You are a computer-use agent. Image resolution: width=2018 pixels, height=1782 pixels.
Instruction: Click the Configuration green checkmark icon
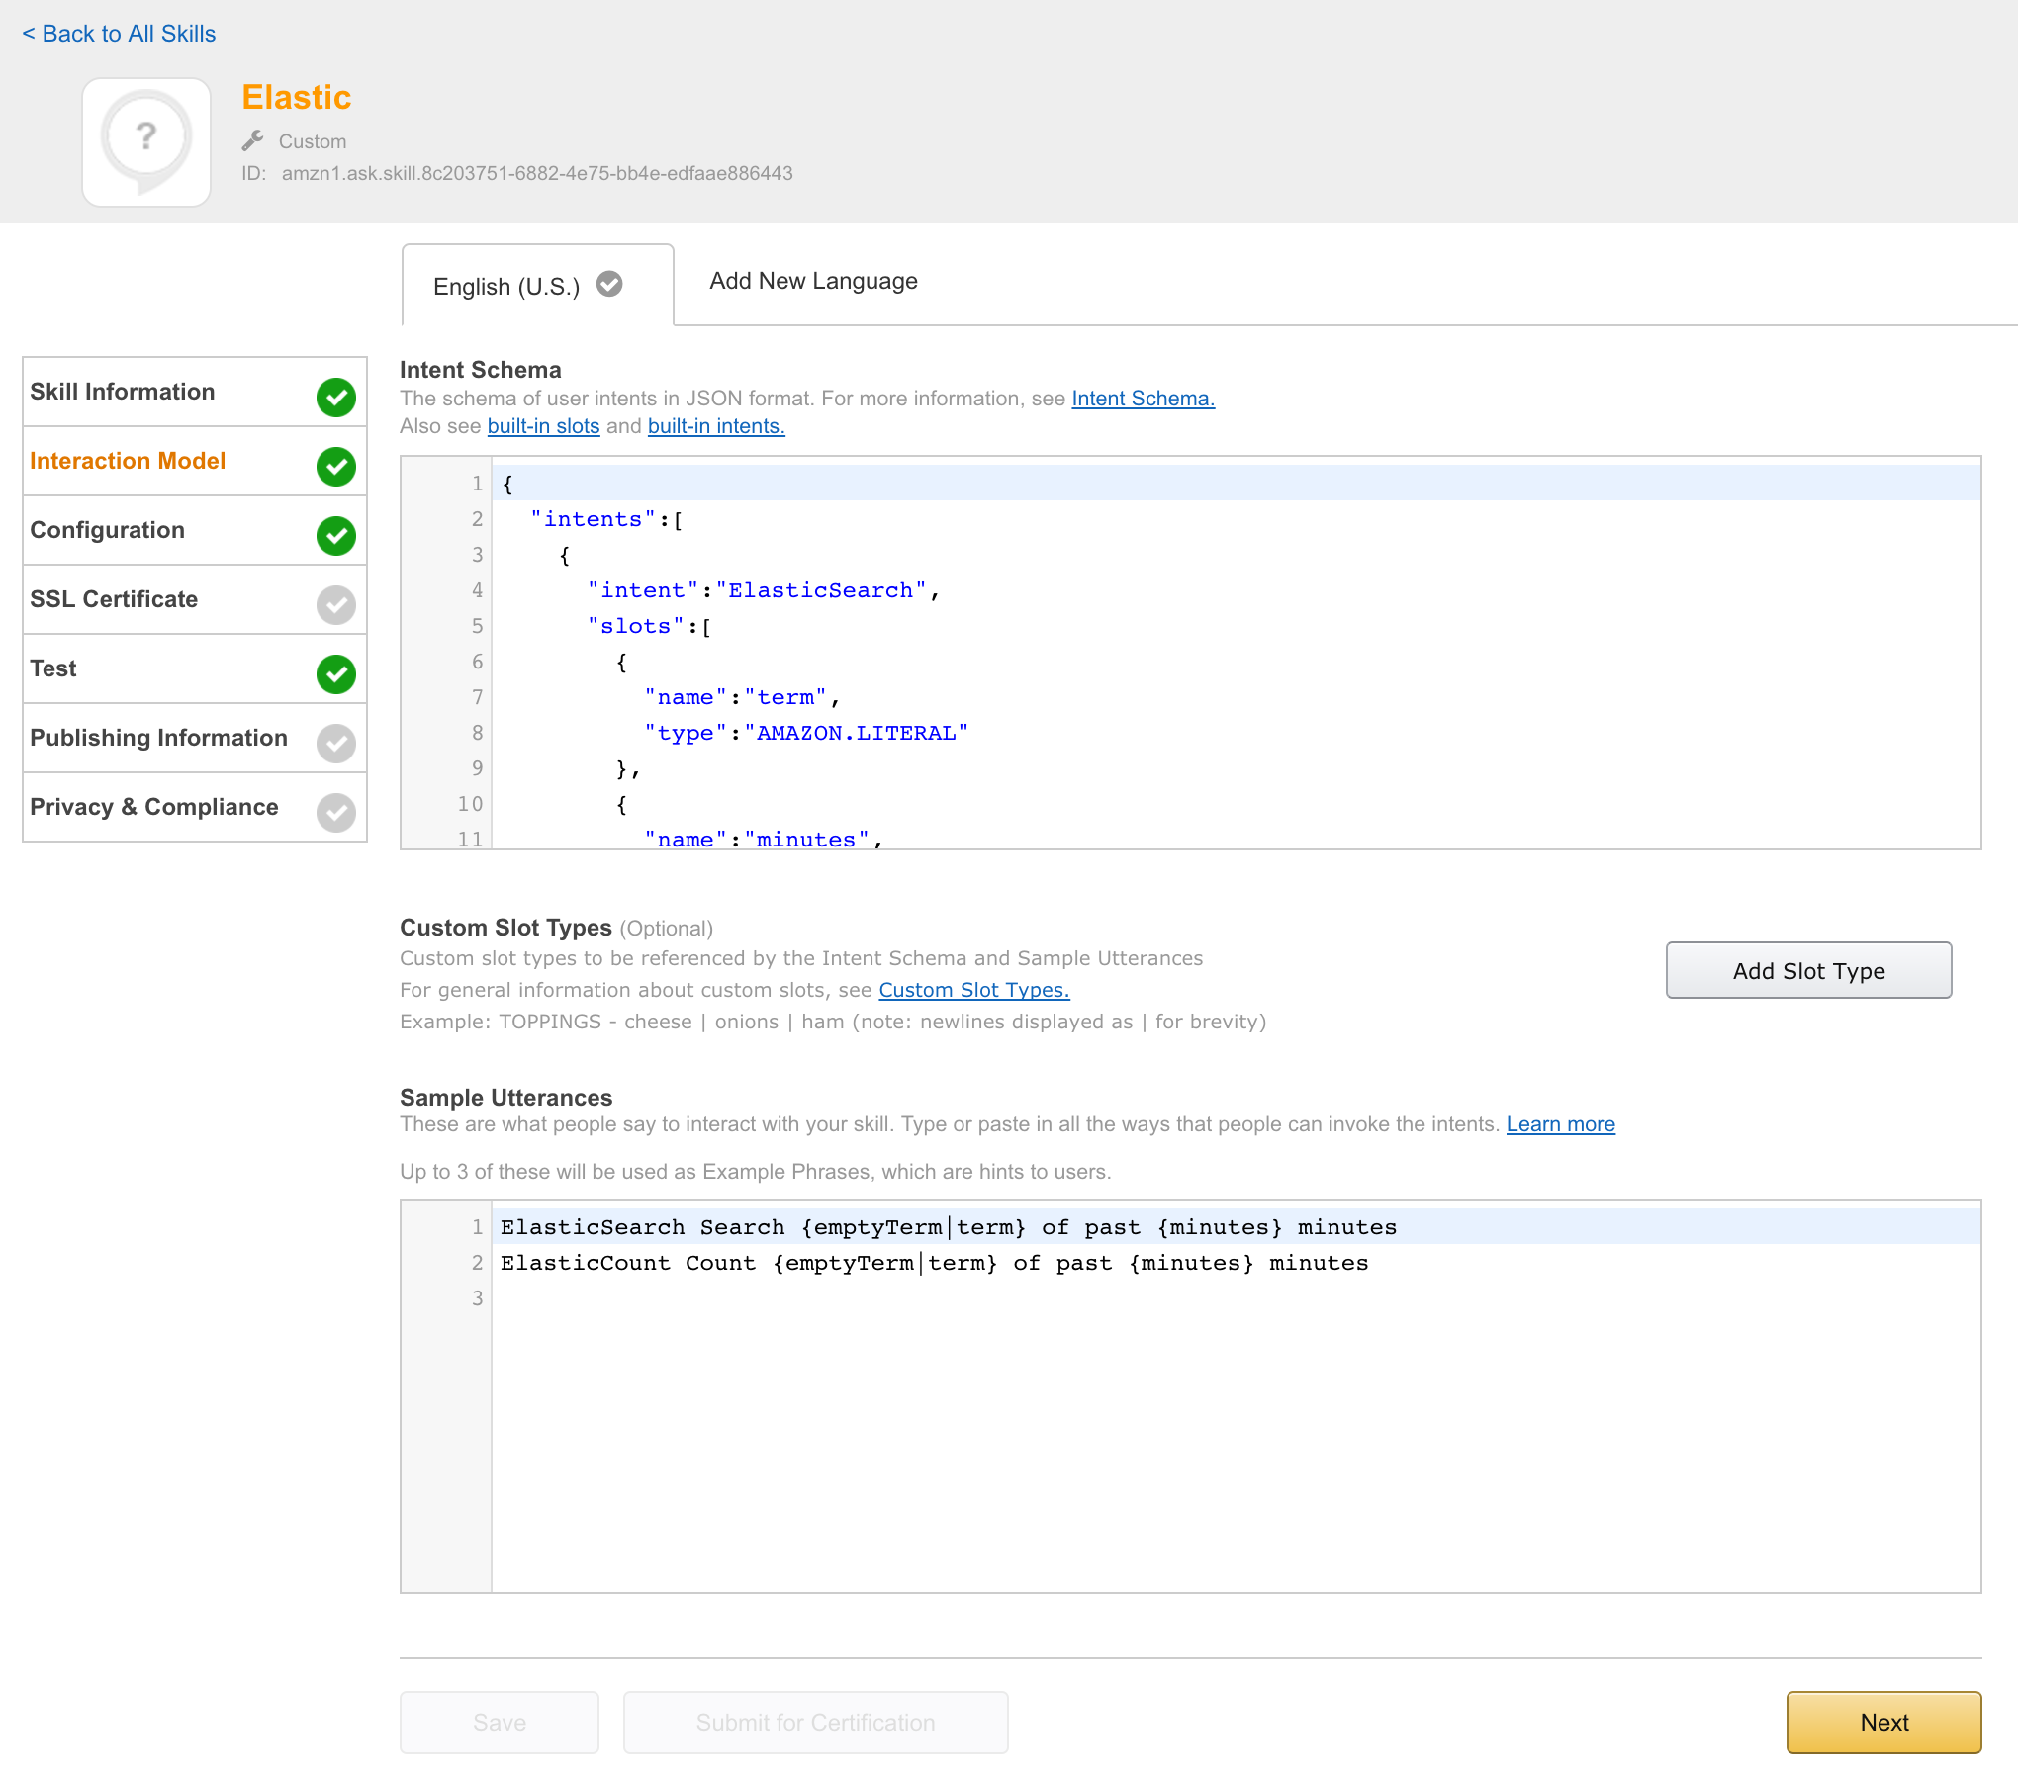coord(336,535)
